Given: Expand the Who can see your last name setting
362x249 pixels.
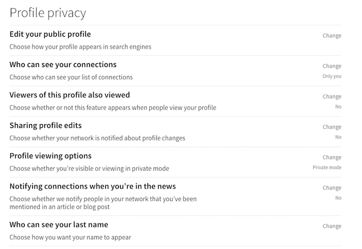Looking at the screenshot, I should click(59, 225).
